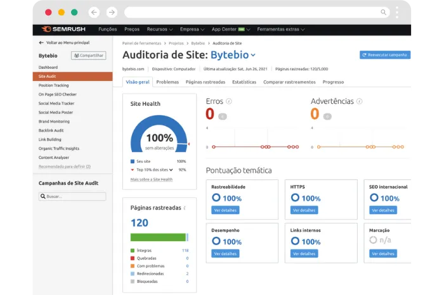Click the Rastreabilidade score circle icon
Image resolution: width=444 pixels, height=295 pixels.
[x=216, y=198]
